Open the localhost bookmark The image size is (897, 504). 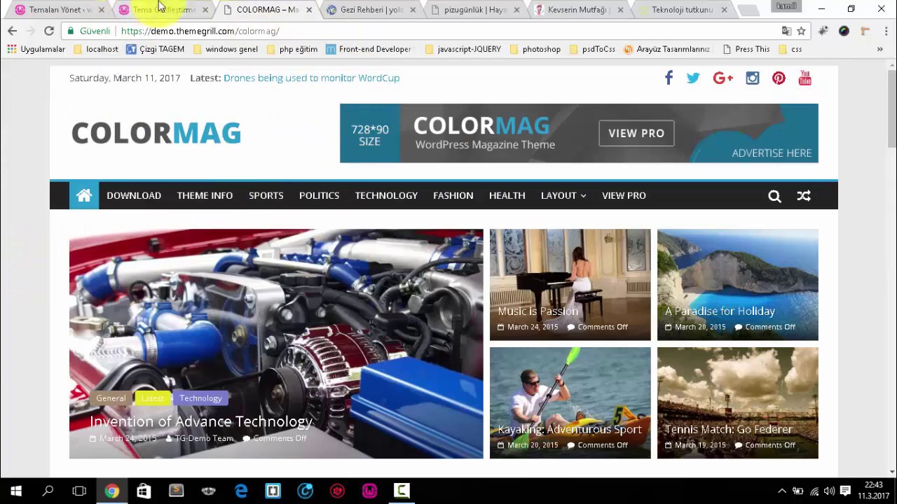coord(96,49)
